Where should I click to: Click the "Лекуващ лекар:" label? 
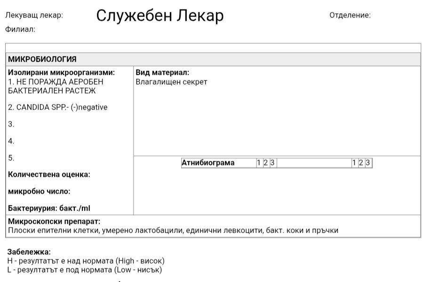click(x=34, y=15)
